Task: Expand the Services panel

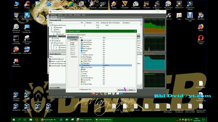Action: click(140, 87)
